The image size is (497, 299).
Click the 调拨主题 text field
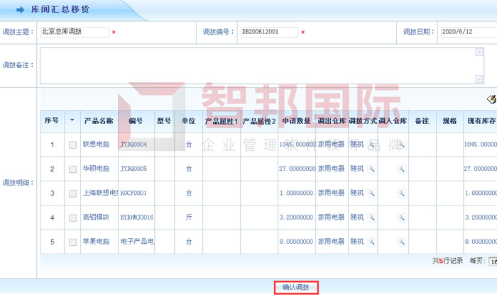(75, 32)
